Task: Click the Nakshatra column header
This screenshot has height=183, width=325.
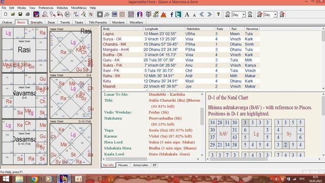Action: coord(200,29)
